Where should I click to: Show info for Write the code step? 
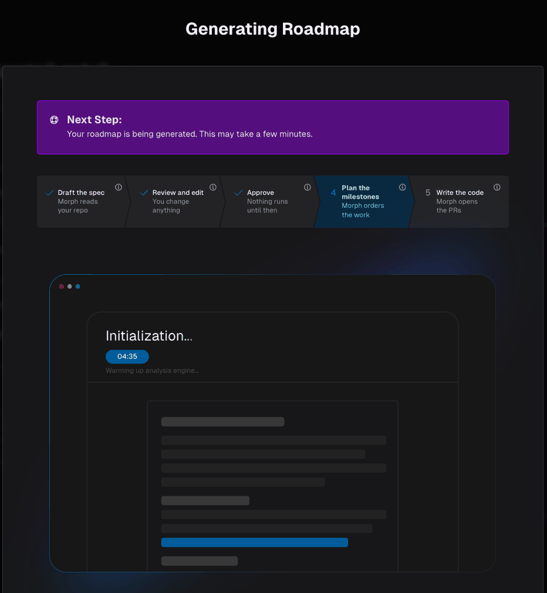tap(497, 187)
